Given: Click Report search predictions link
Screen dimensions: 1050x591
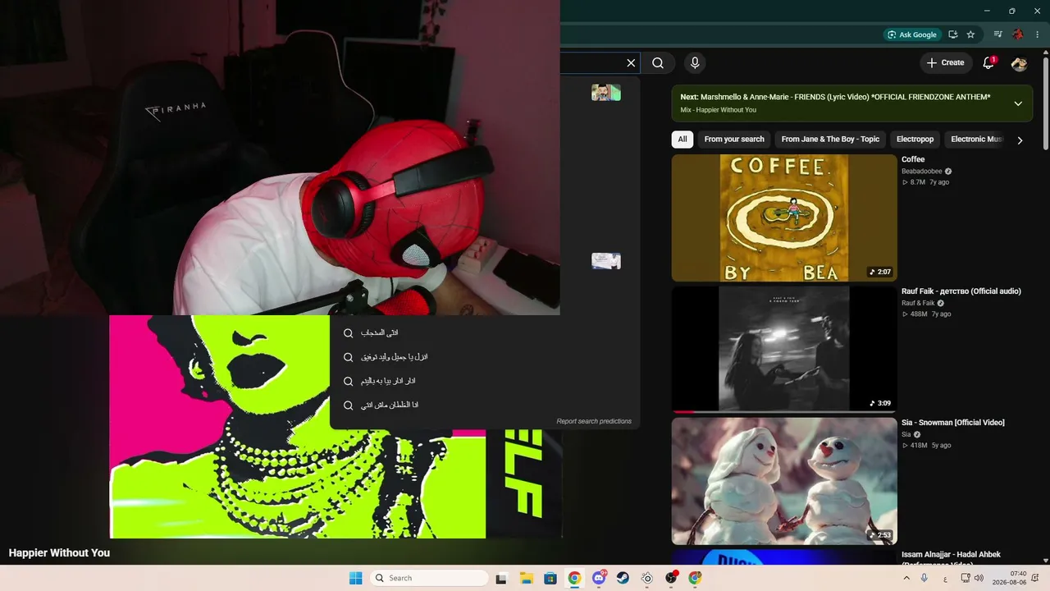Looking at the screenshot, I should pyautogui.click(x=594, y=422).
